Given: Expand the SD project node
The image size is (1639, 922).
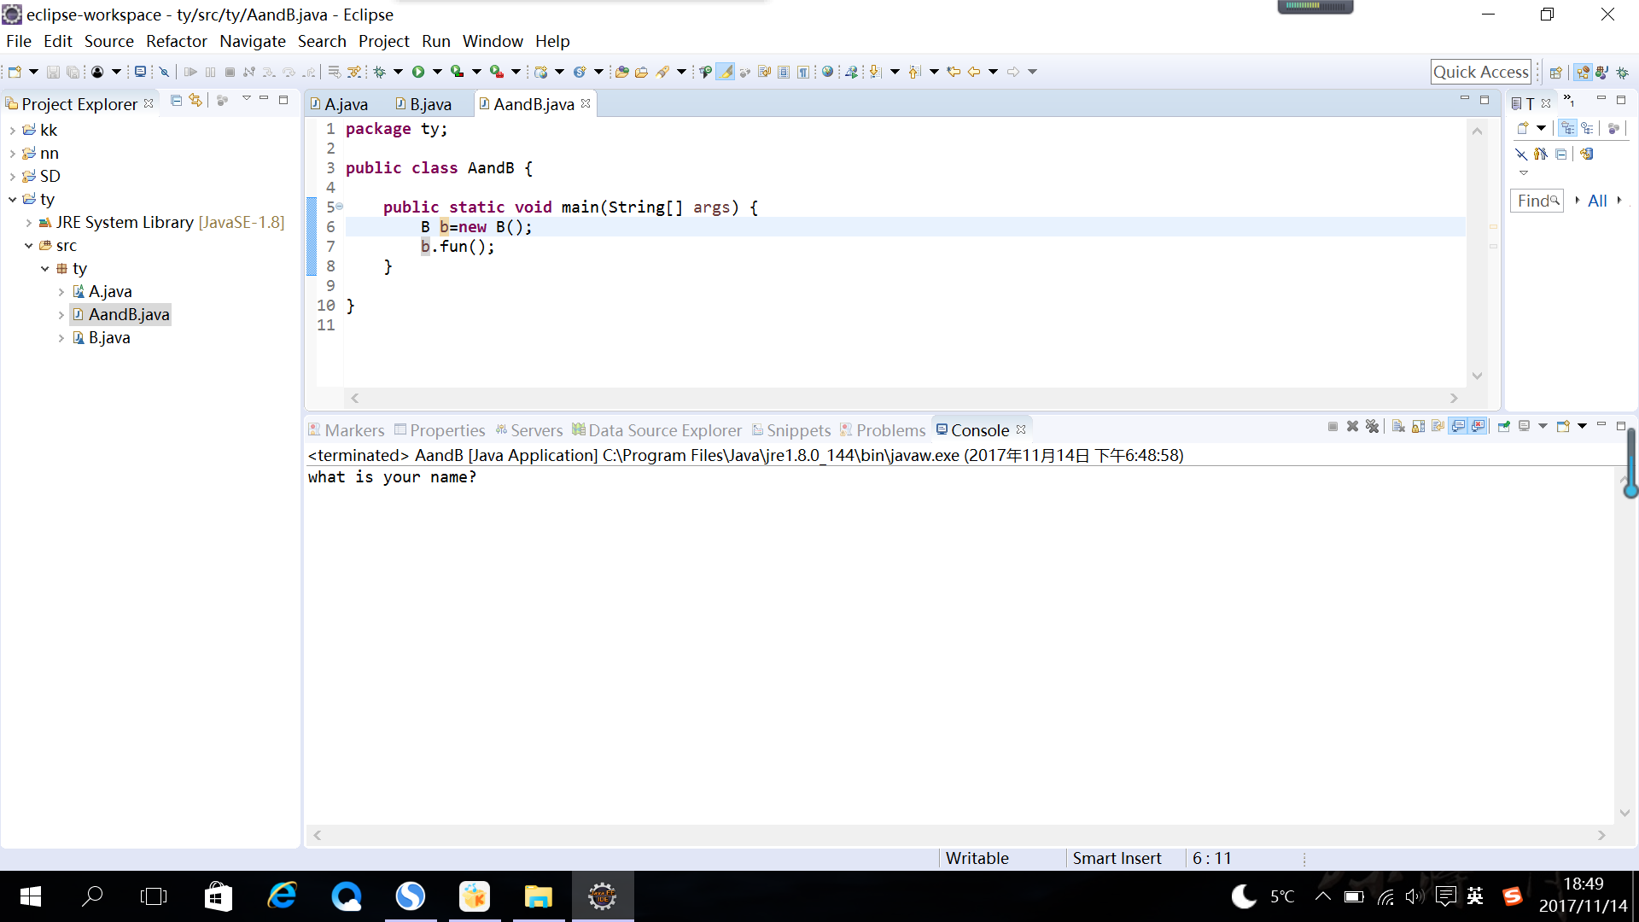Looking at the screenshot, I should (12, 177).
